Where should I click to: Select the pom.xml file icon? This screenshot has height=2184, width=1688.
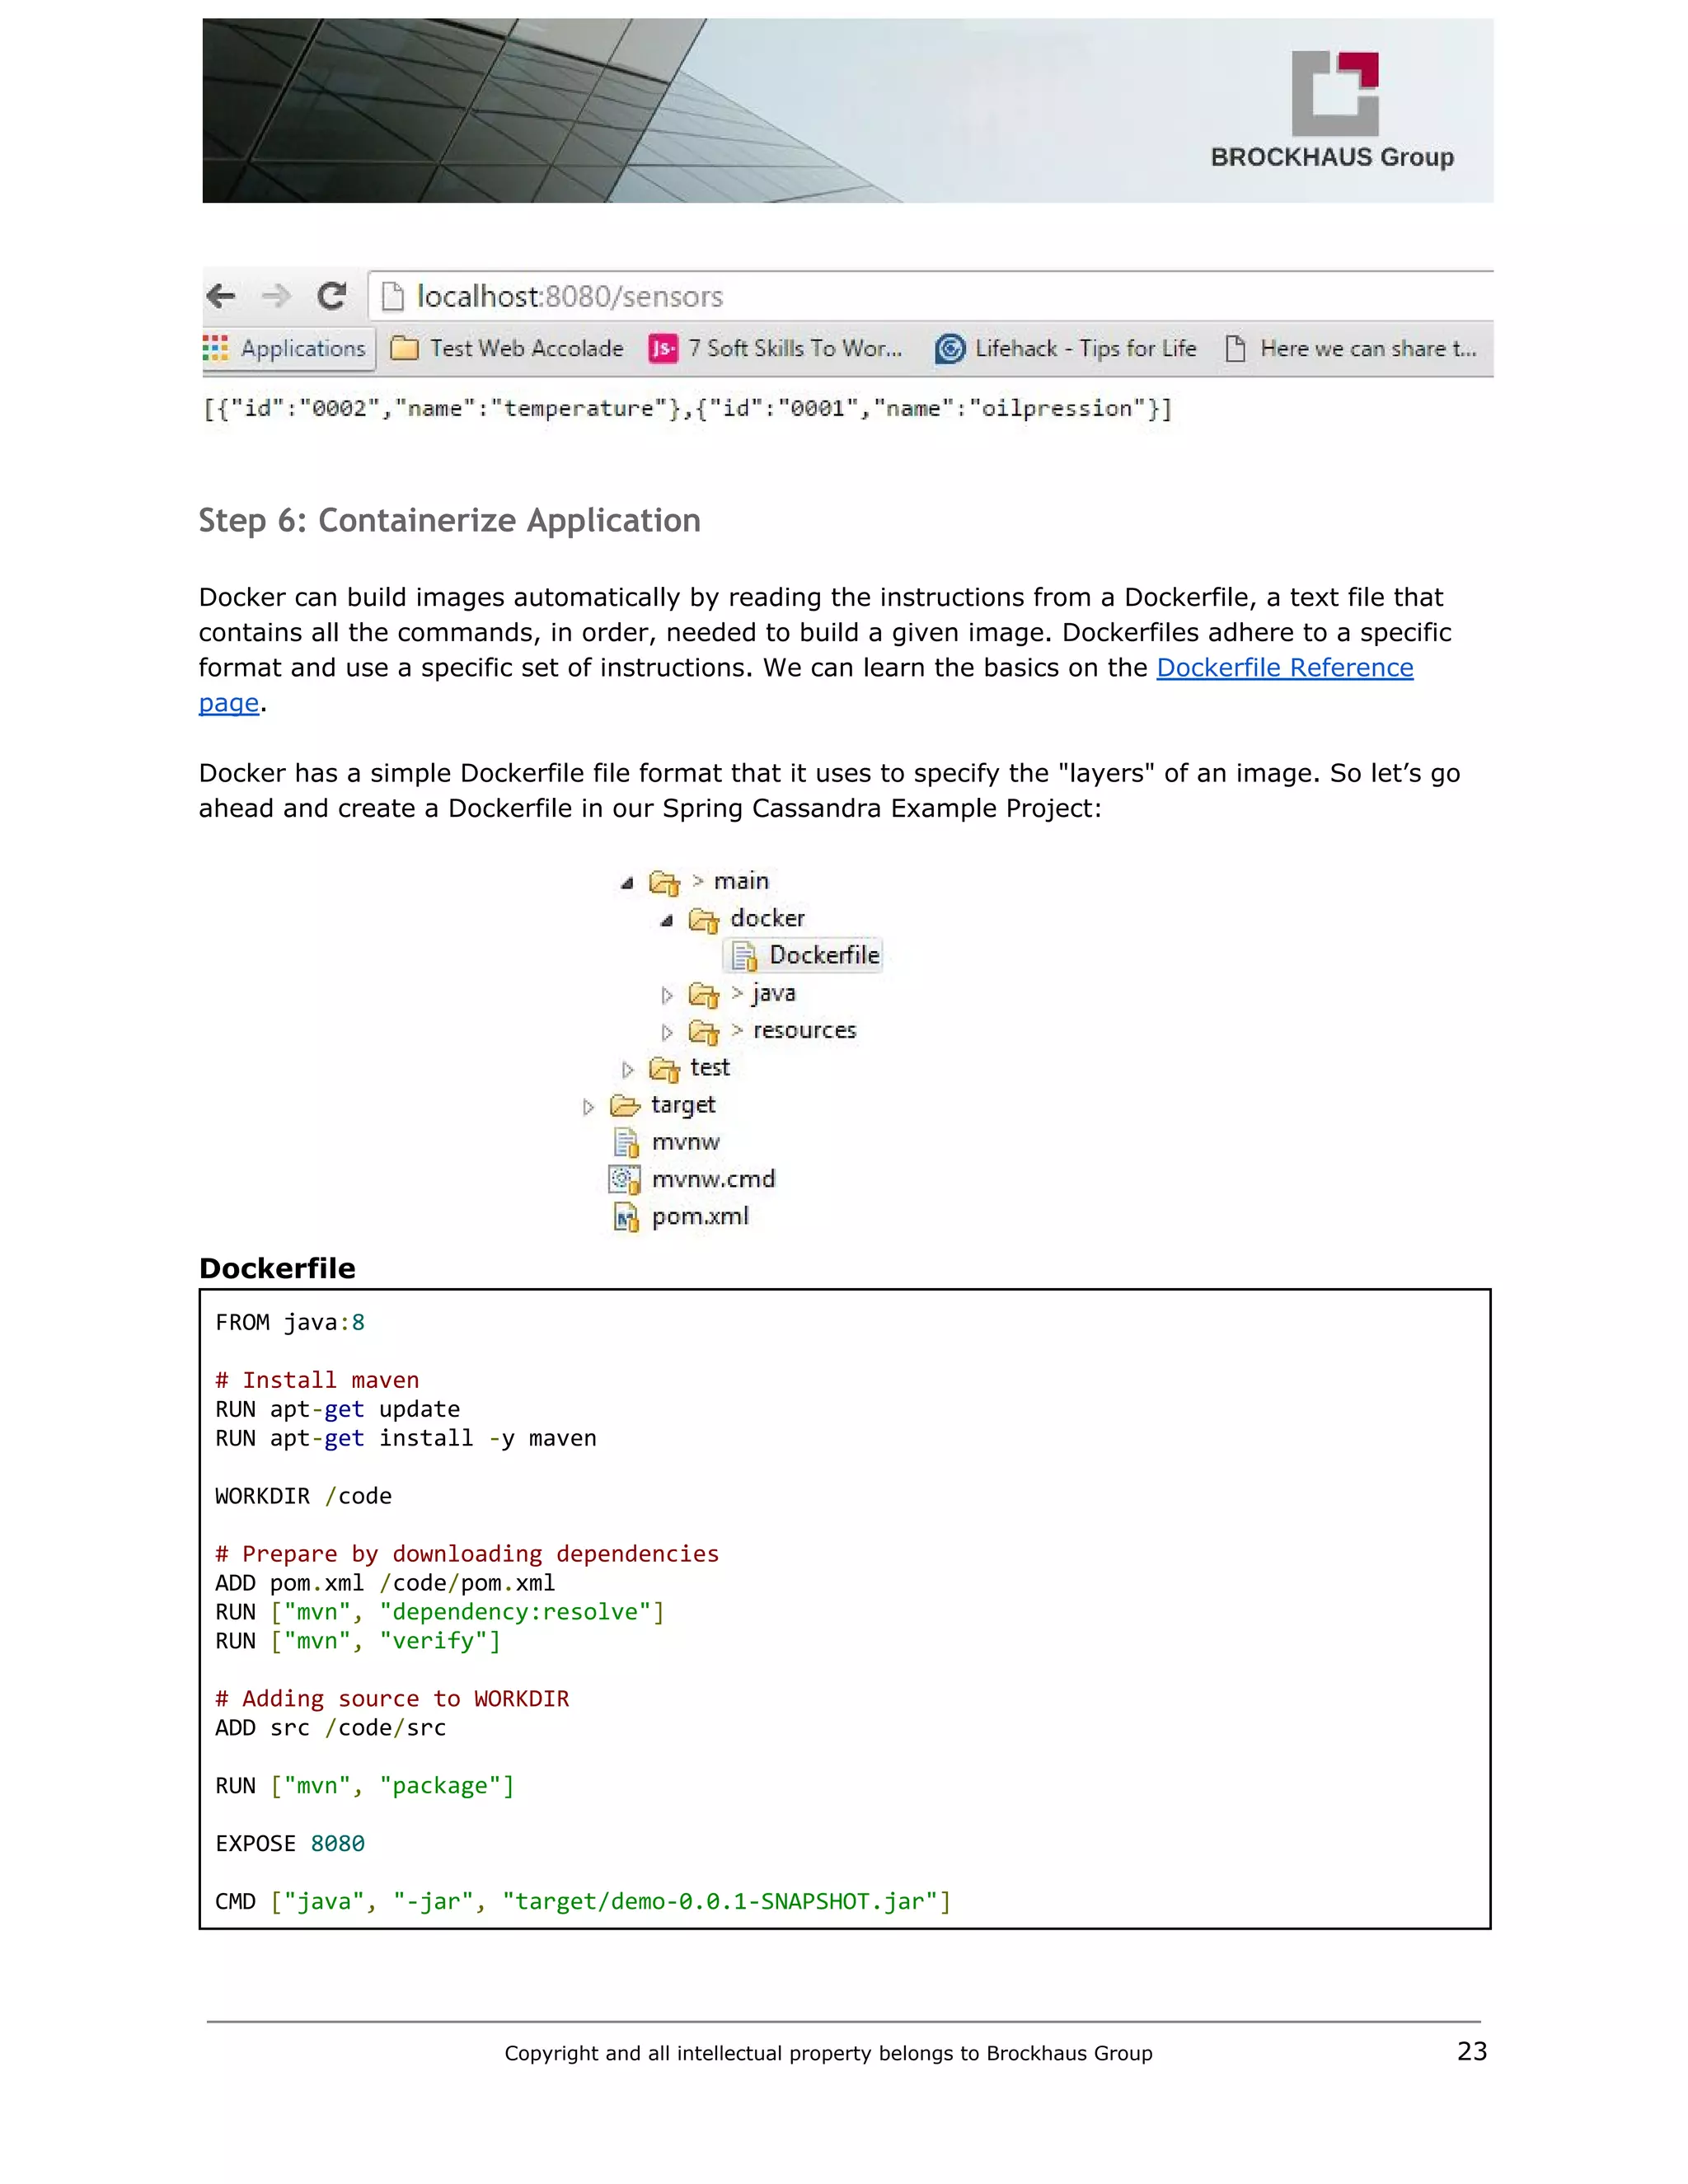coord(626,1217)
